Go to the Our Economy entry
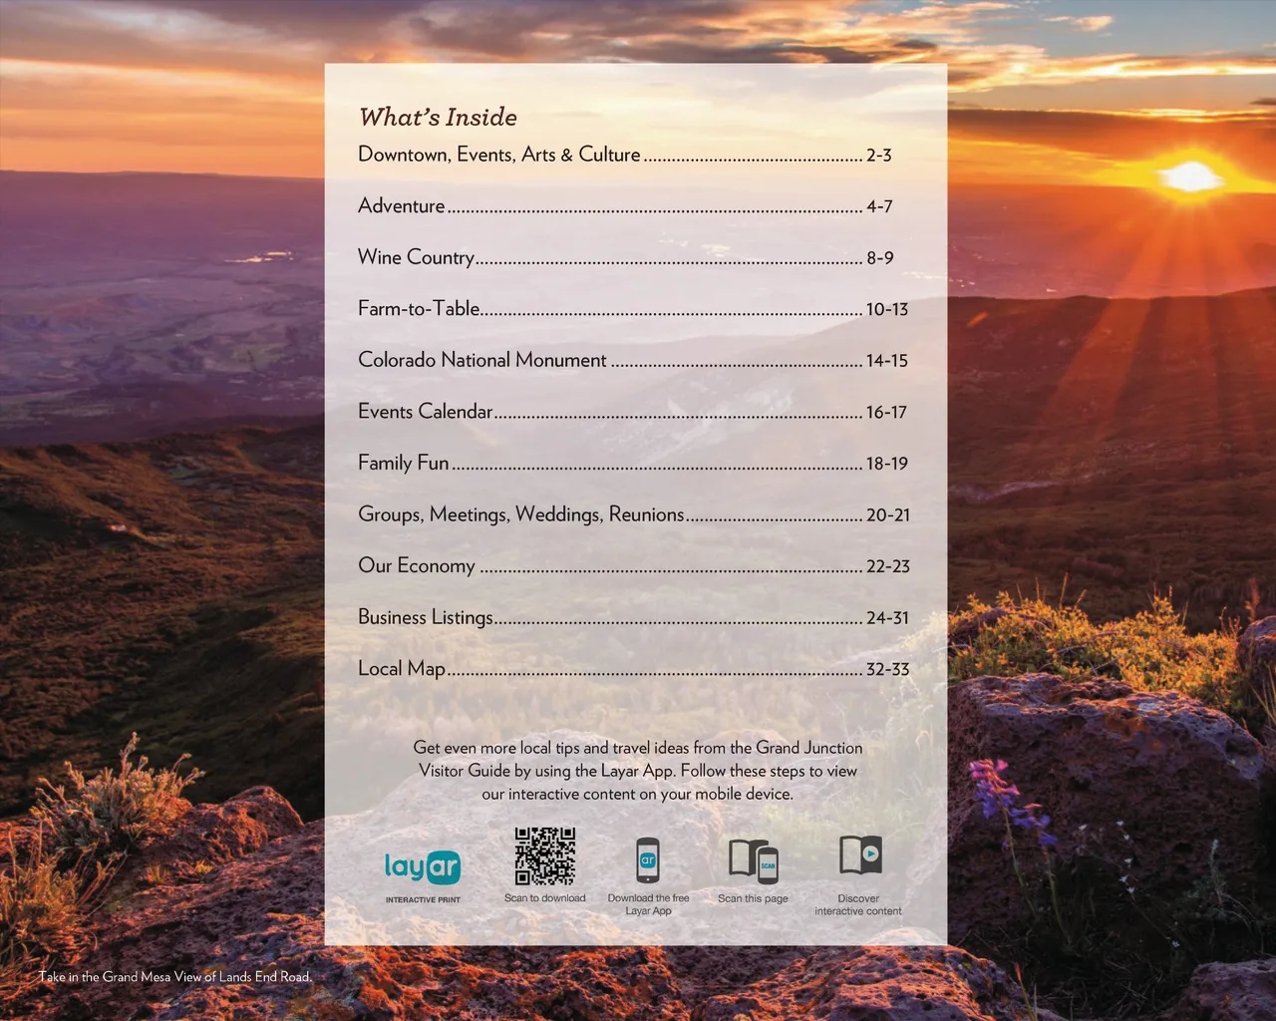Image resolution: width=1276 pixels, height=1021 pixels. pyautogui.click(x=417, y=566)
